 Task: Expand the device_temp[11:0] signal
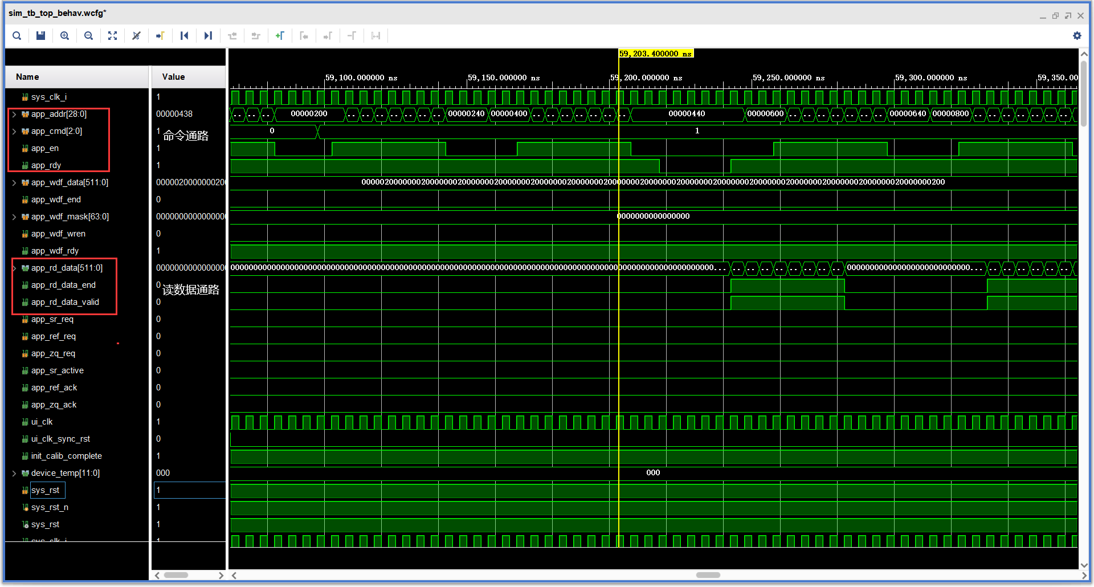click(14, 472)
